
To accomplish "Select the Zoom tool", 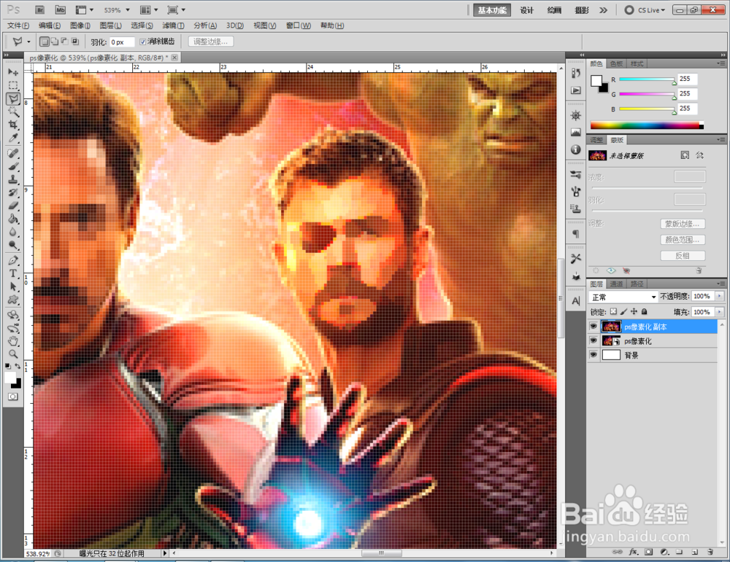I will point(13,354).
